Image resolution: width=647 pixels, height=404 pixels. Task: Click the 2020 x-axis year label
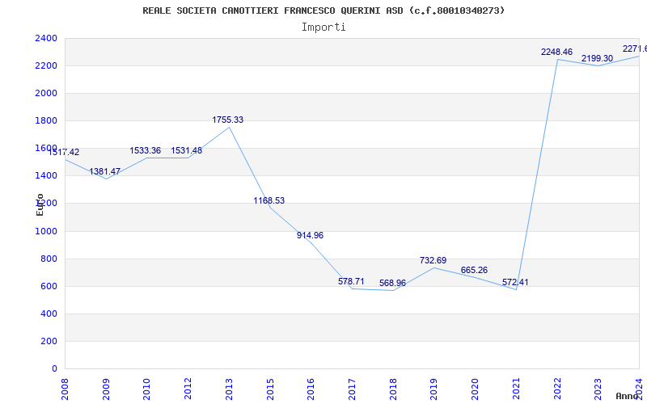click(x=475, y=389)
